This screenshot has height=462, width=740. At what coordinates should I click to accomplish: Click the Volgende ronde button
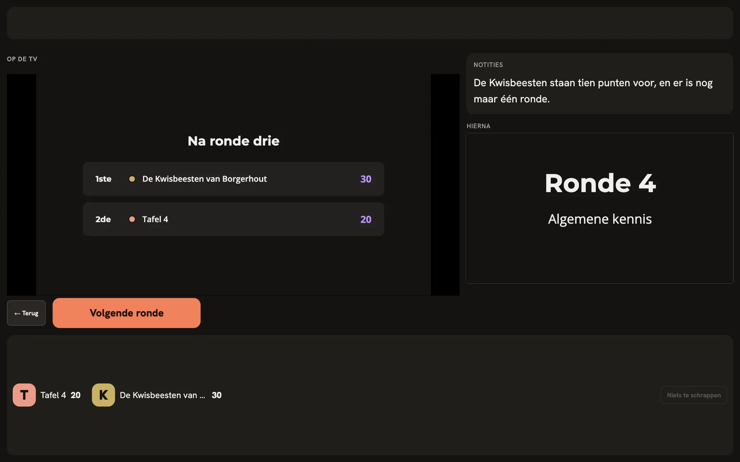click(126, 313)
